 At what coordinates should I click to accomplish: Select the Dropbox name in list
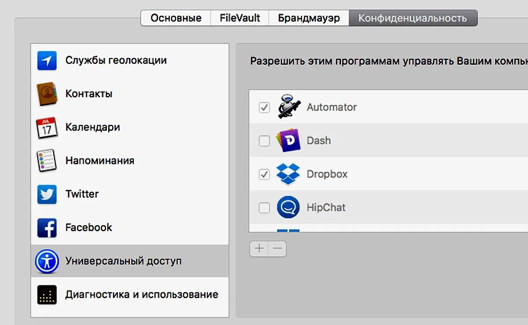[327, 174]
